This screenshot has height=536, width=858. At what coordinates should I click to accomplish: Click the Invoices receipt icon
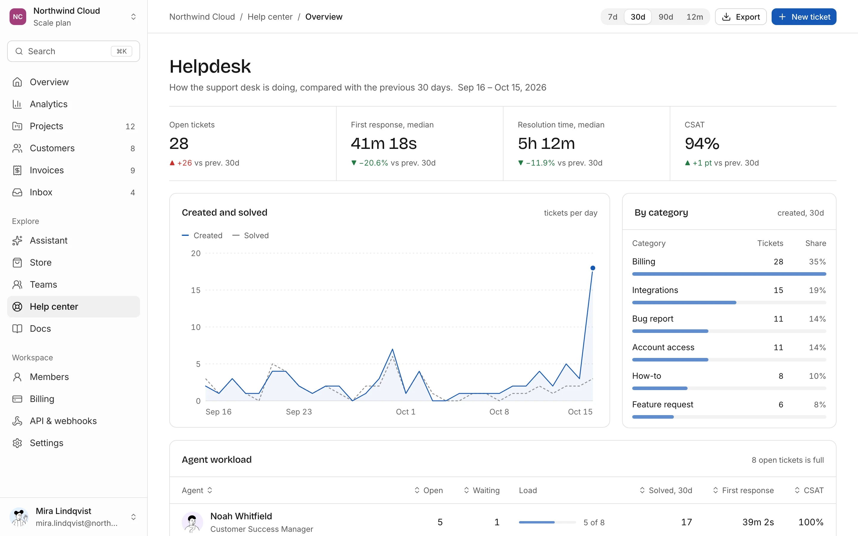17,170
